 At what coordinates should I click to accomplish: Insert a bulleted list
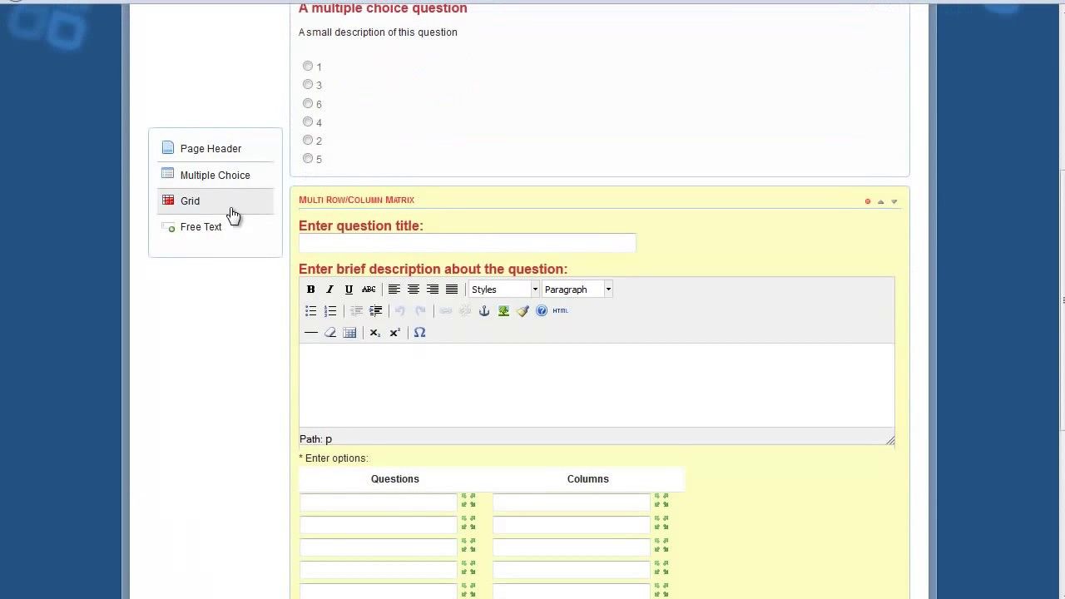click(310, 311)
